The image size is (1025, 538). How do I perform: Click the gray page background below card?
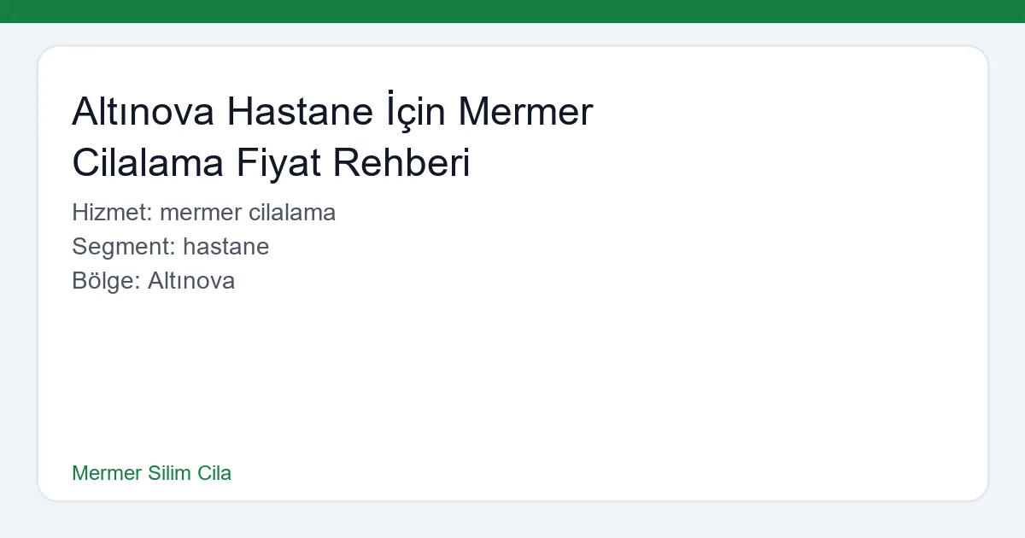(x=512, y=521)
